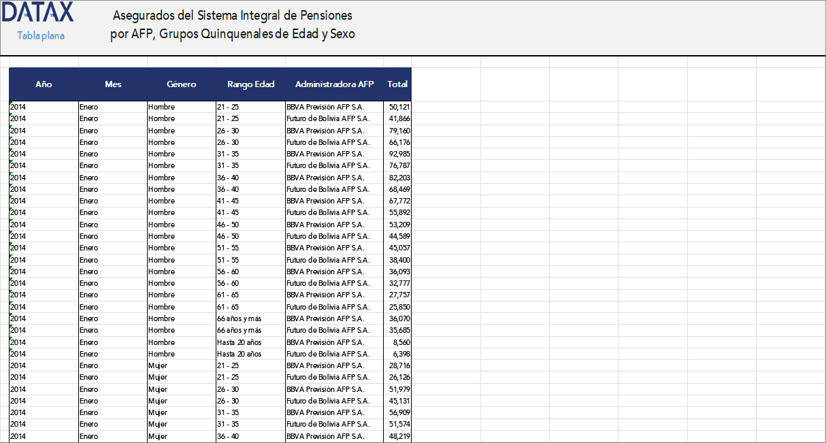The height and width of the screenshot is (443, 826).
Task: Select the Total cell showing 50,121
Action: click(x=397, y=107)
